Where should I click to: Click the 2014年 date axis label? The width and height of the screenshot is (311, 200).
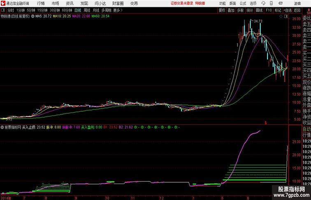[x=6, y=198]
